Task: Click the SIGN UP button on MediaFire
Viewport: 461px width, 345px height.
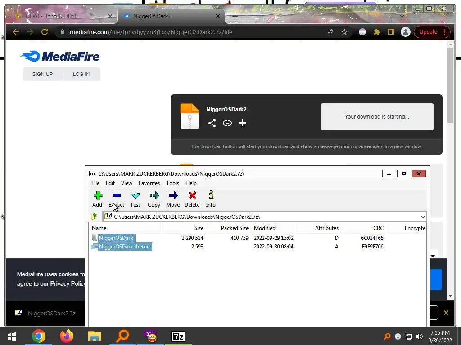Action: pyautogui.click(x=43, y=74)
